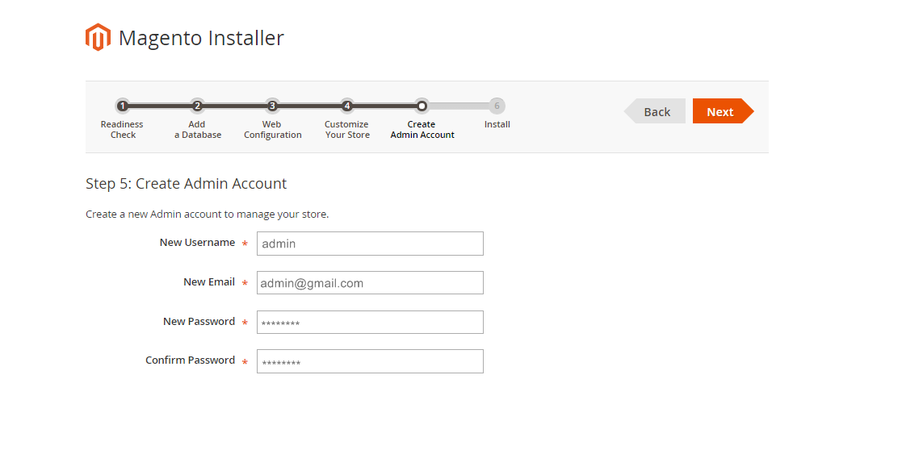
Task: Click the orange Next button
Action: coord(723,111)
